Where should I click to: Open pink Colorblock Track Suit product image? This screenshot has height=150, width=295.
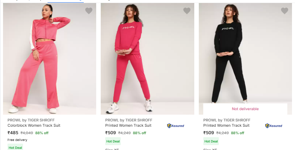point(49,59)
